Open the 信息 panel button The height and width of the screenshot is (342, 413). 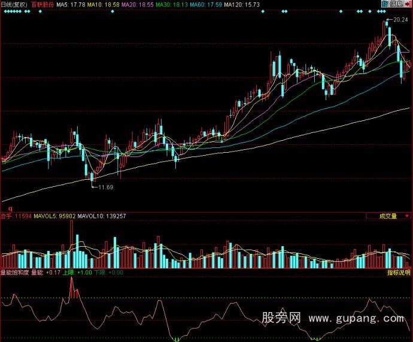coord(396,4)
